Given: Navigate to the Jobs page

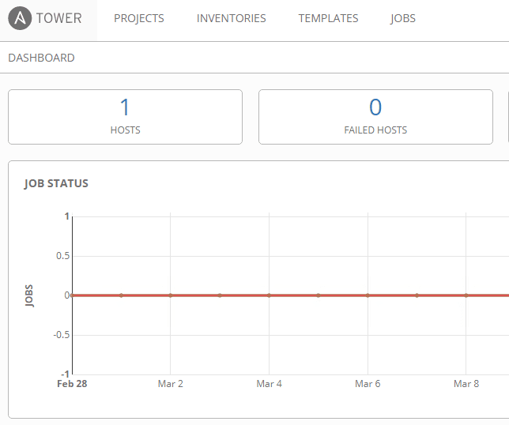Looking at the screenshot, I should (x=403, y=18).
